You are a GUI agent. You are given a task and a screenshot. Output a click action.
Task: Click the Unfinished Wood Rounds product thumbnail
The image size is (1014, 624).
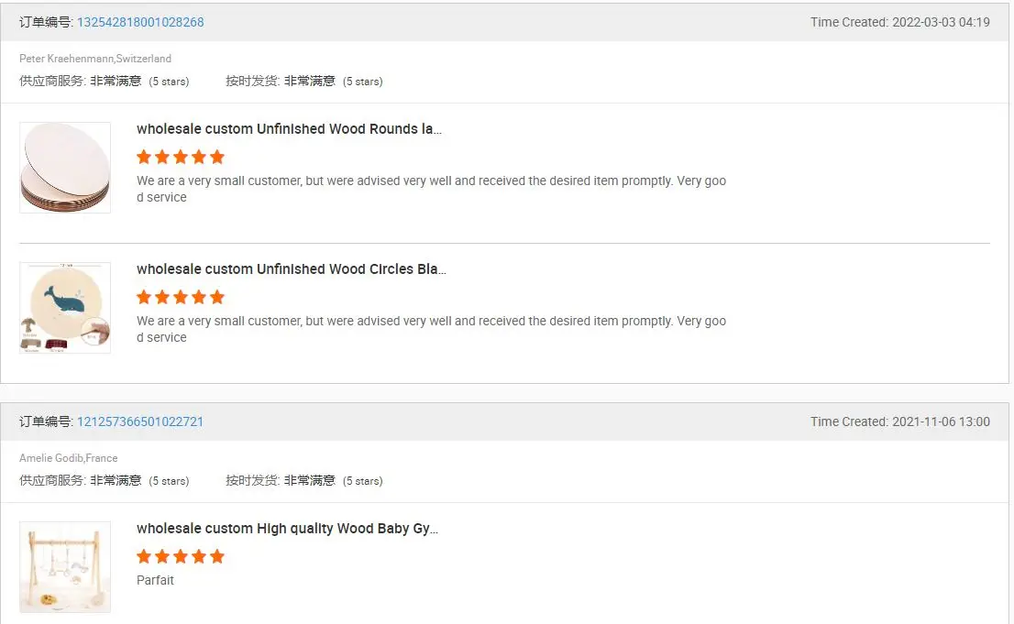[65, 168]
